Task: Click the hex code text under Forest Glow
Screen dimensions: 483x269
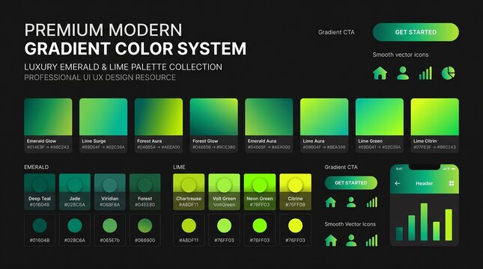Action: pyautogui.click(x=213, y=147)
